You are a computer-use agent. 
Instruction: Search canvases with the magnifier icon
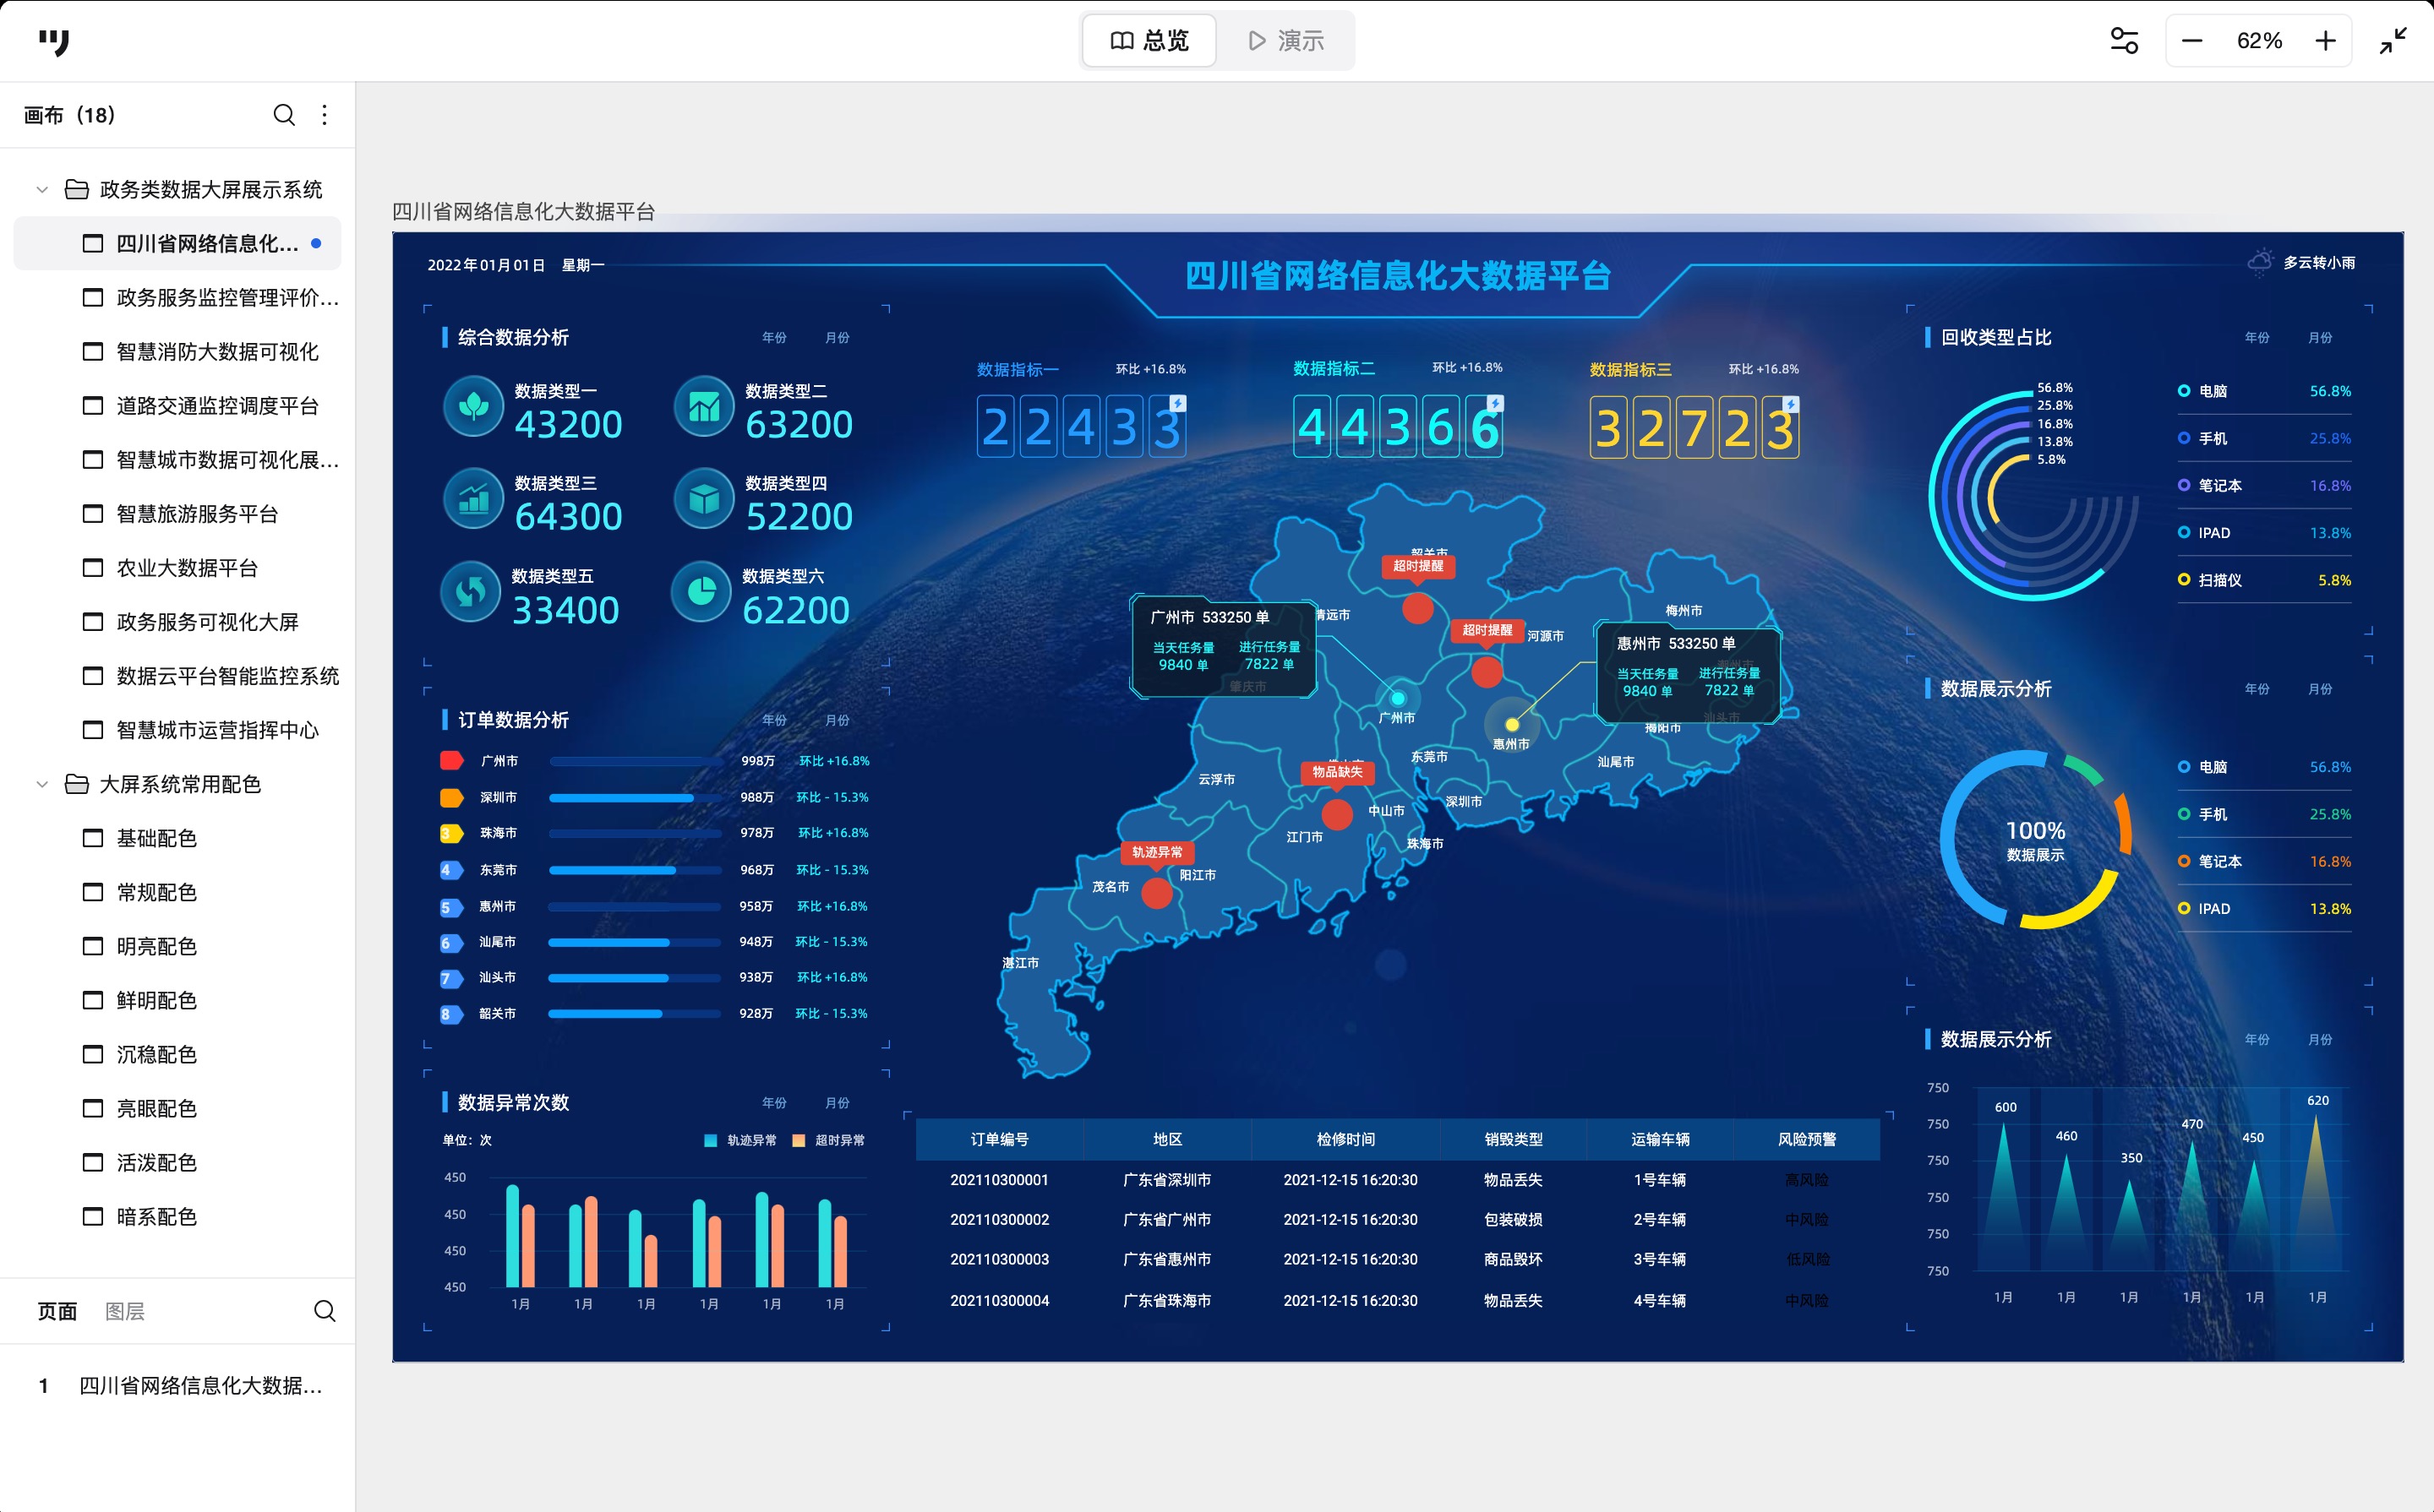(284, 115)
